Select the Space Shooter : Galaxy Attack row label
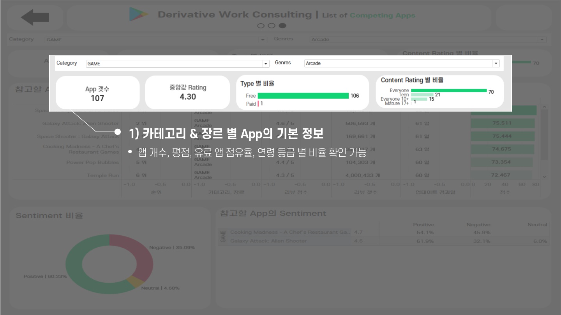561x315 pixels. (x=78, y=136)
